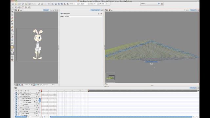Select tab left of Network tab

click(x=187, y=10)
